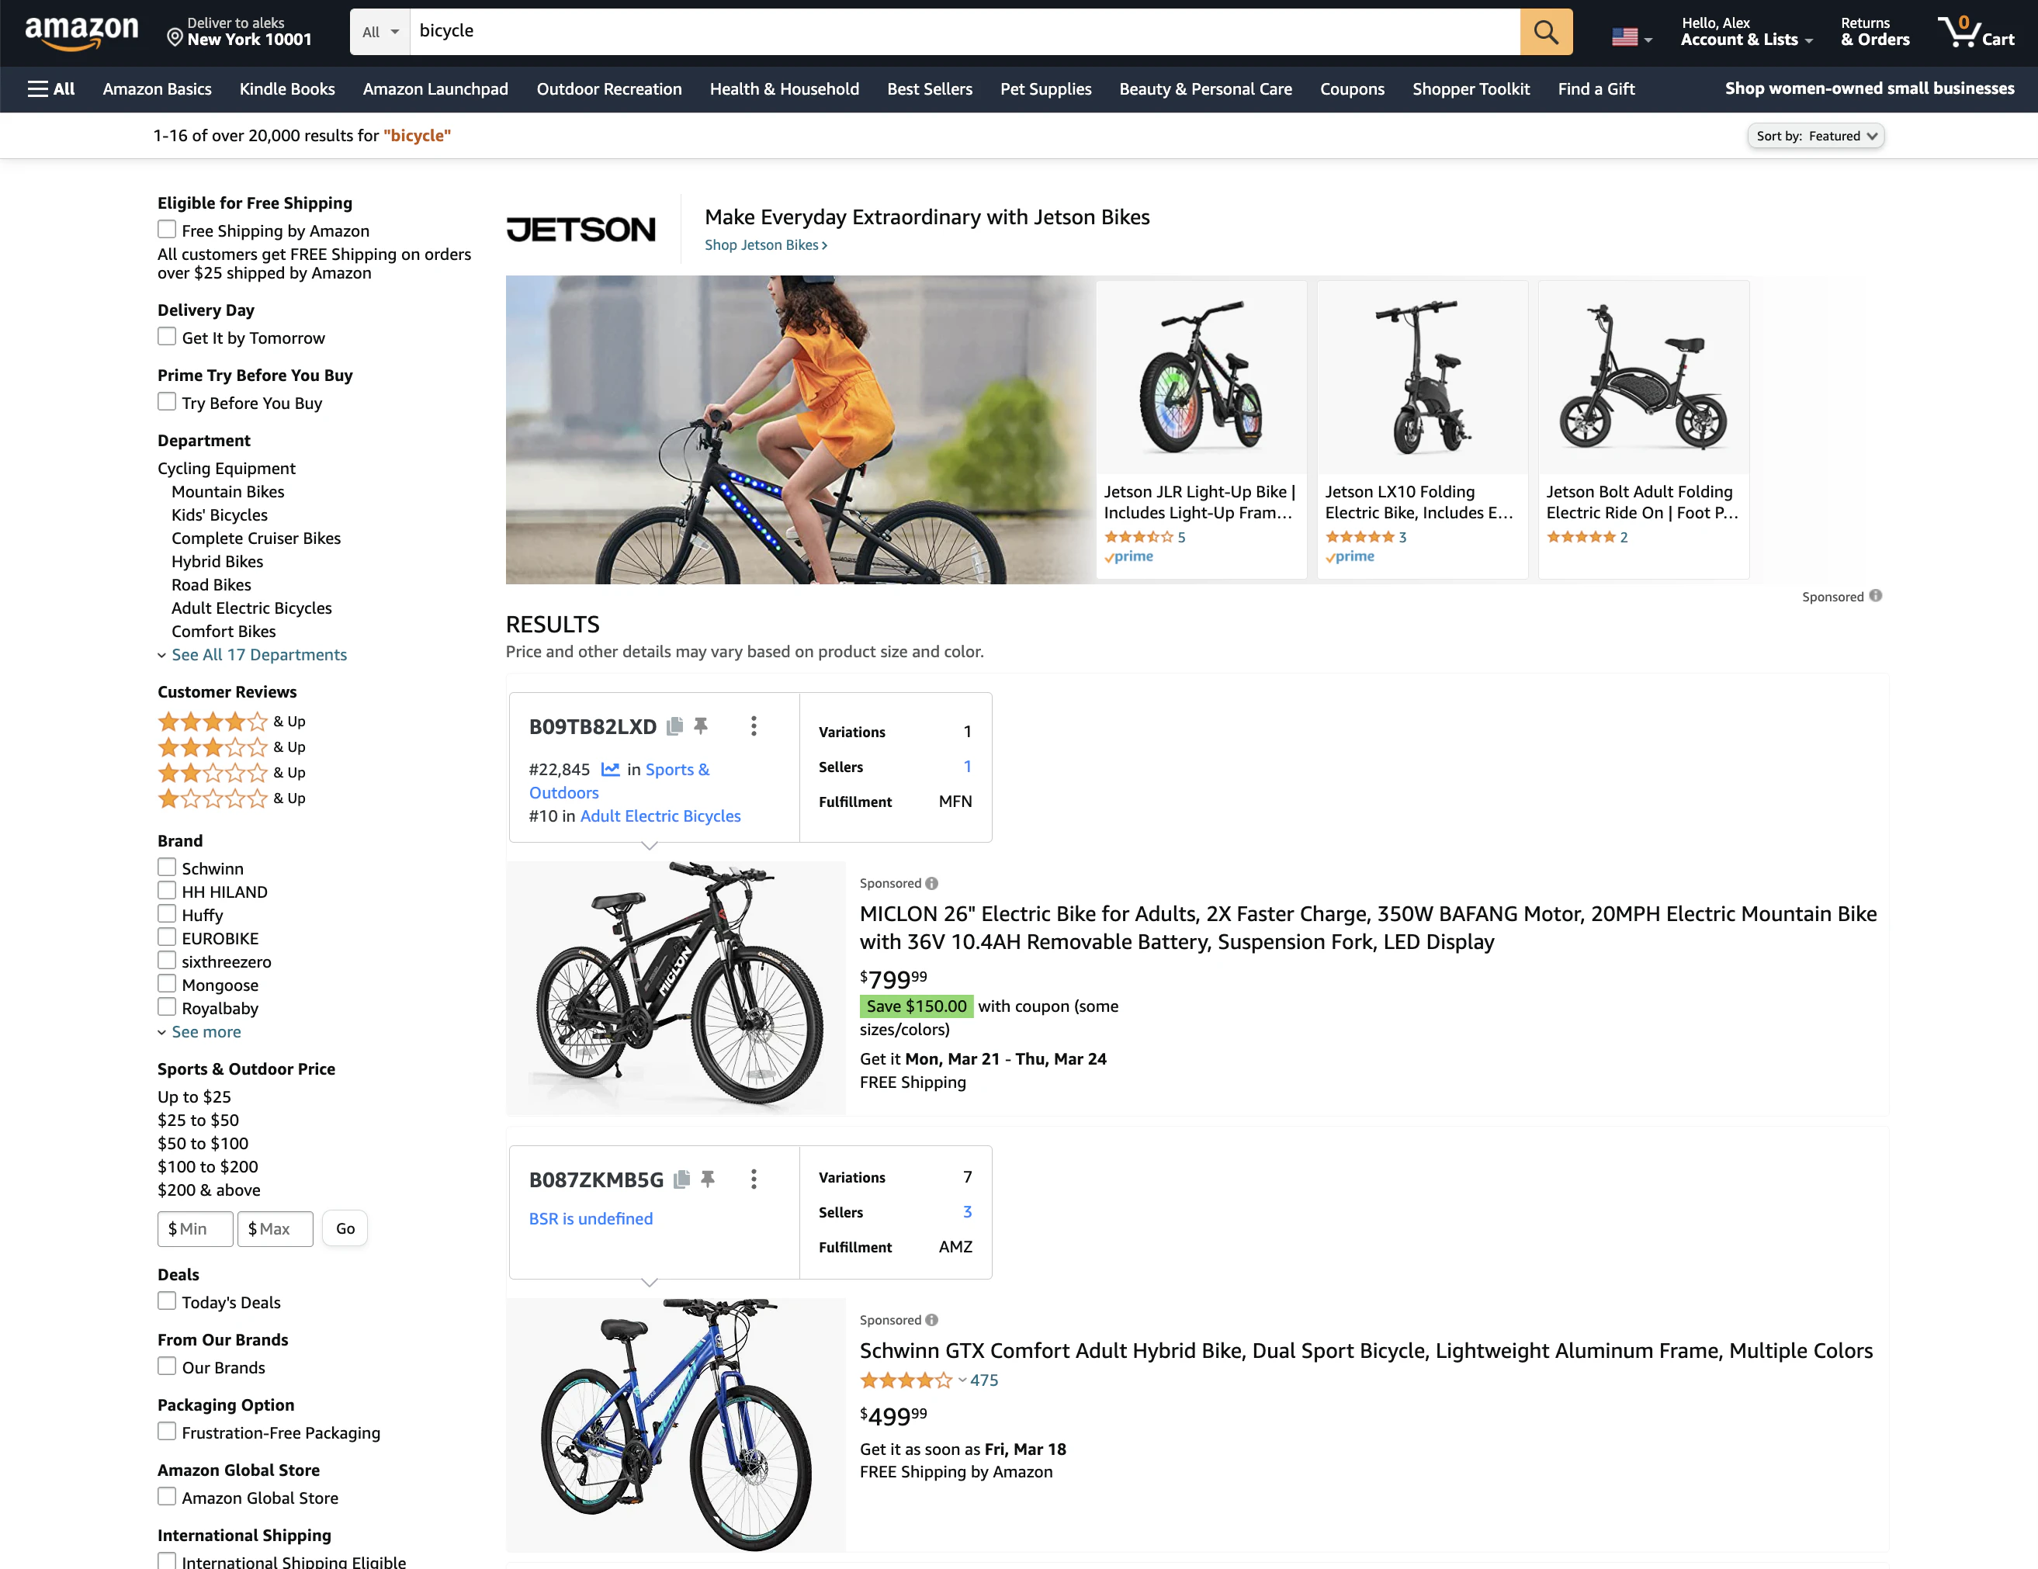Click the JETSON brand logo

pos(581,230)
